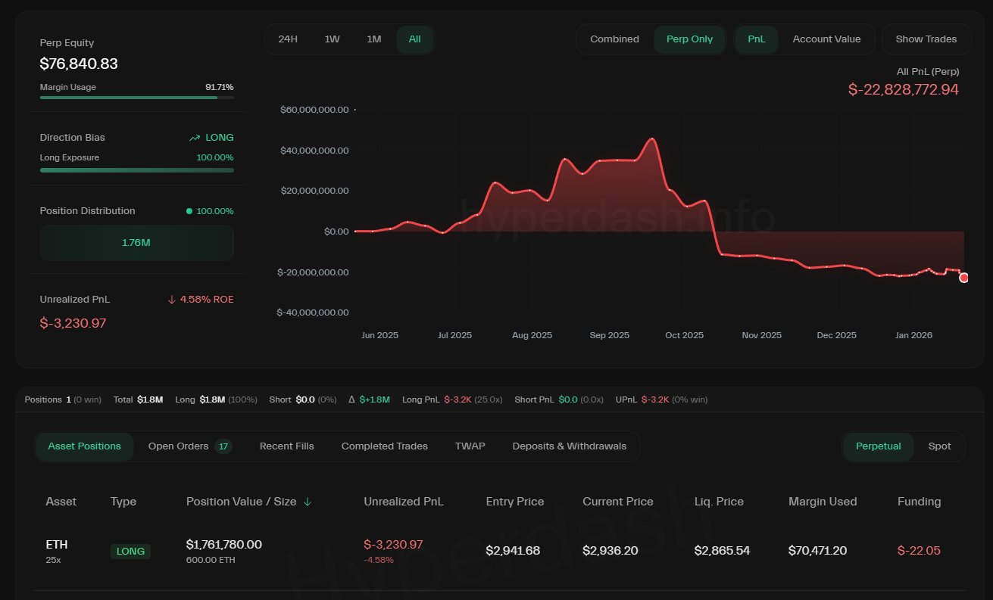The width and height of the screenshot is (993, 600).
Task: Click the green LONG trend arrow icon
Action: [195, 138]
